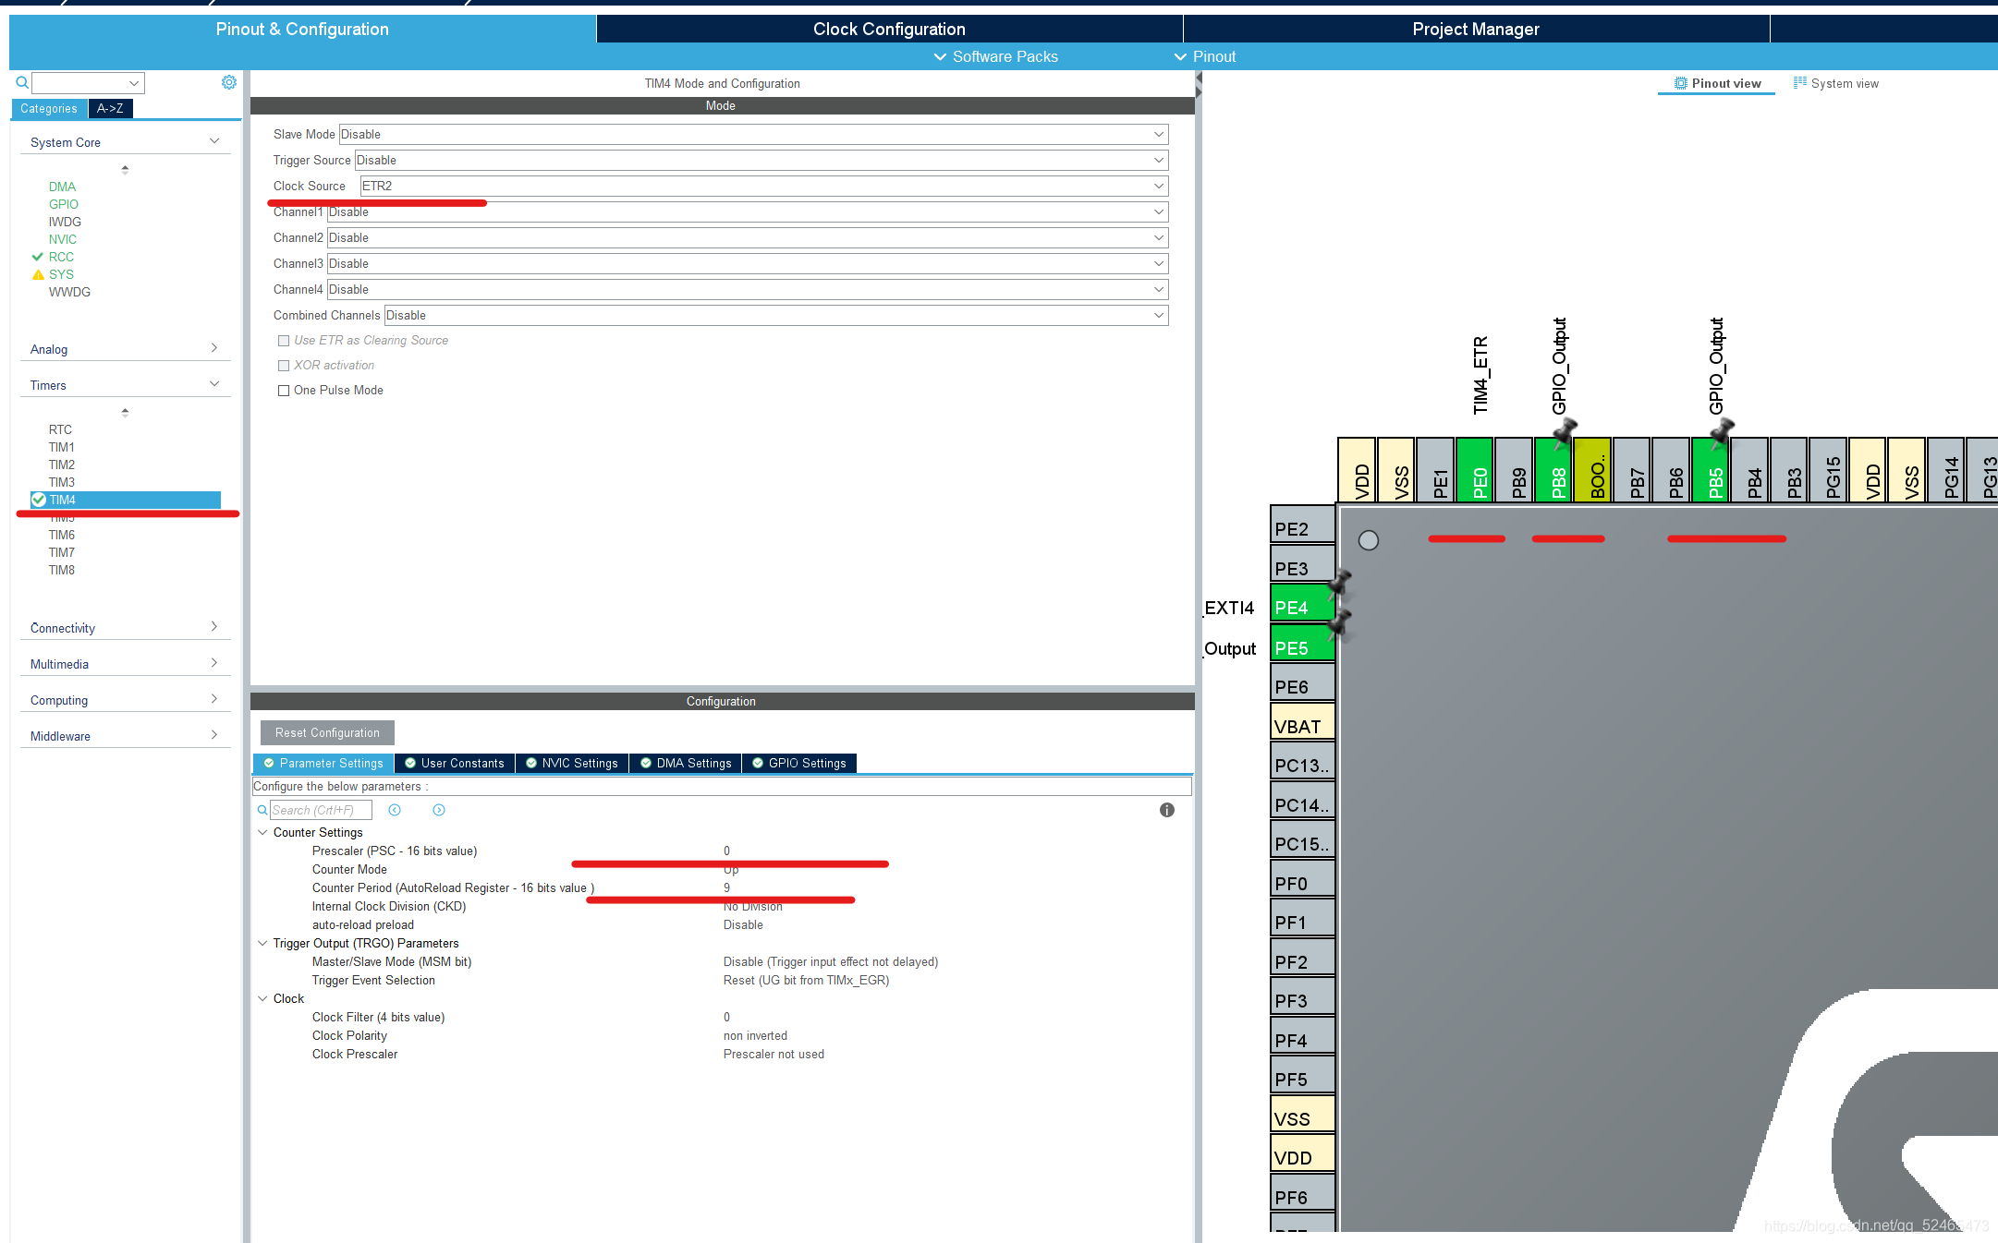Enable Use ETR as Clearing Source checkbox
This screenshot has width=1998, height=1243.
[284, 341]
